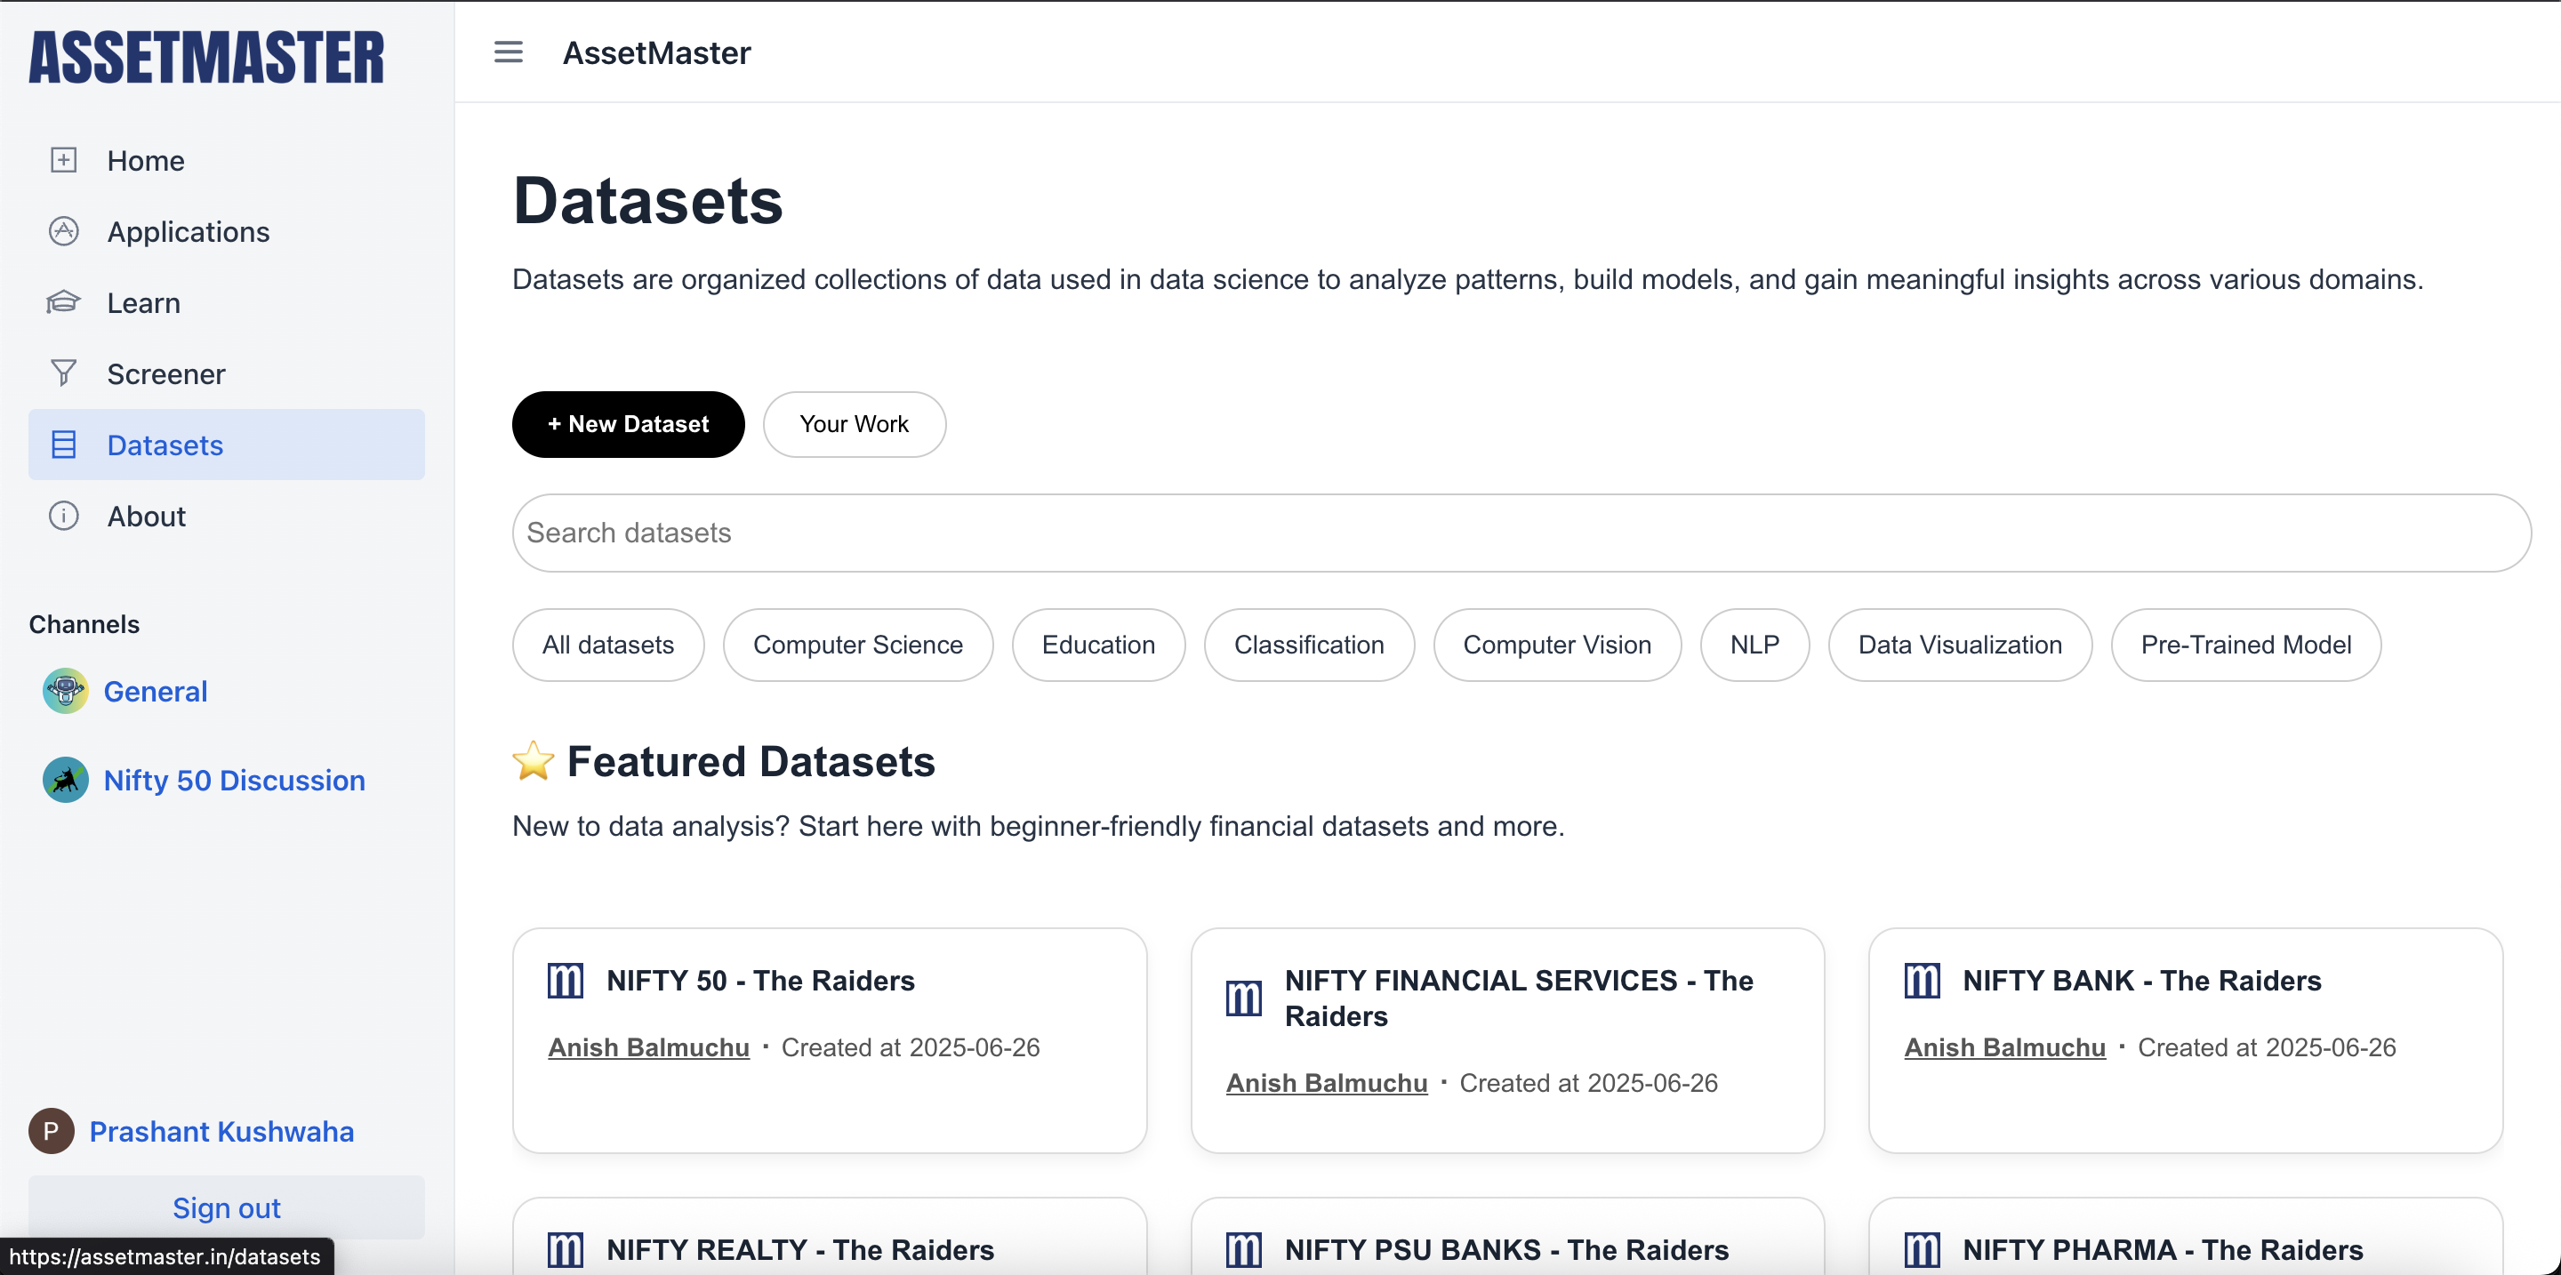The image size is (2561, 1275).
Task: Filter by All datasets
Action: pyautogui.click(x=608, y=645)
